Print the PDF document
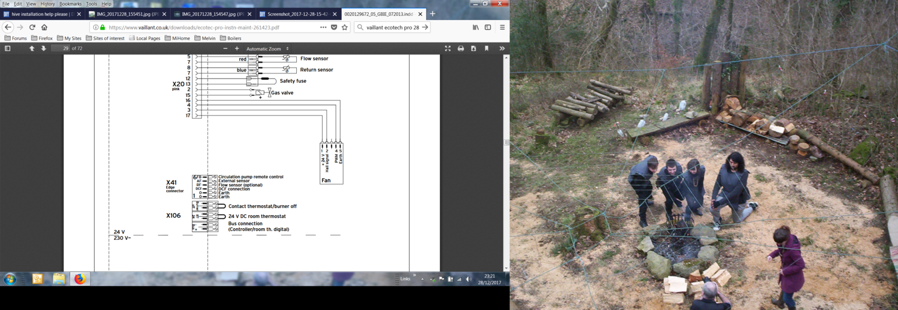The width and height of the screenshot is (898, 310). coord(461,49)
